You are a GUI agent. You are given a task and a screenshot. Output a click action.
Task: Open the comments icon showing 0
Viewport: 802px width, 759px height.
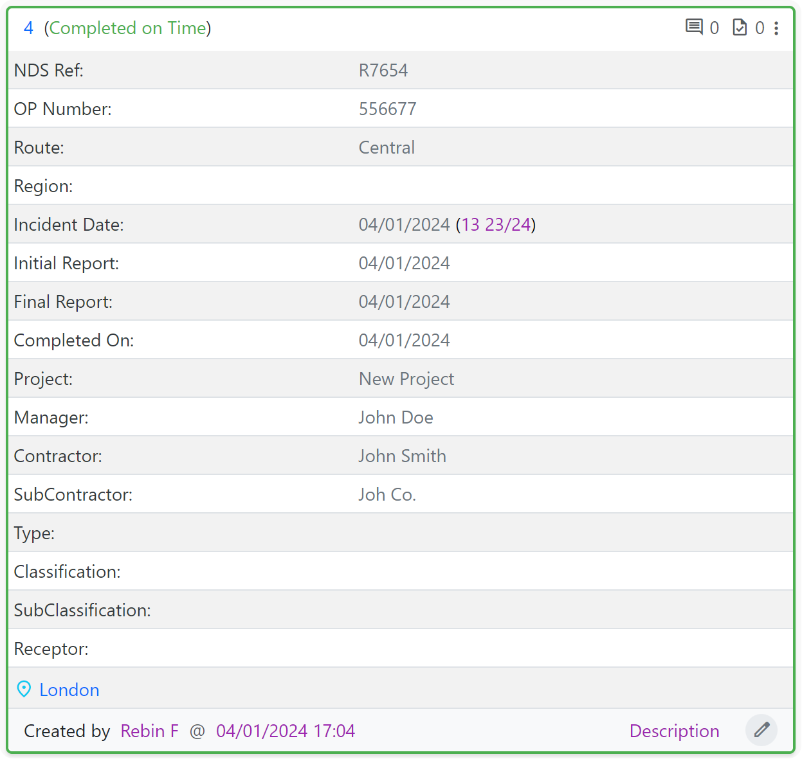[x=694, y=28]
